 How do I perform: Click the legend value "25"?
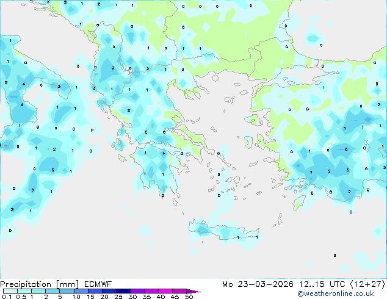pyautogui.click(x=118, y=297)
